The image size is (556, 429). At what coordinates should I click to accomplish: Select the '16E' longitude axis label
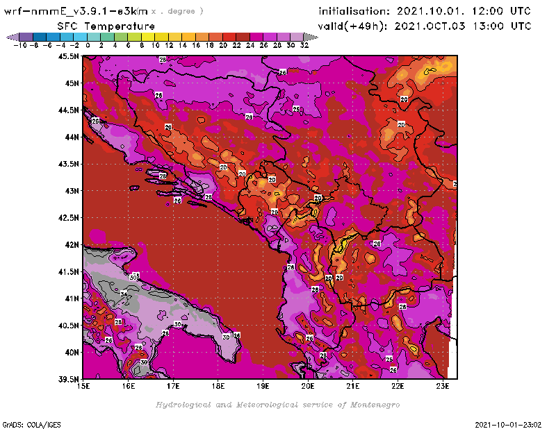pos(129,386)
